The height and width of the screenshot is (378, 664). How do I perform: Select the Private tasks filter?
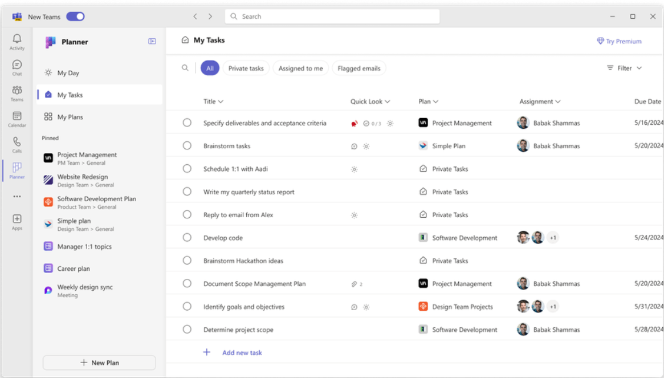click(246, 68)
